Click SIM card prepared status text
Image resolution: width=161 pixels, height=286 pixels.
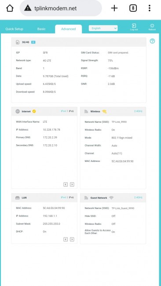tap(118, 53)
